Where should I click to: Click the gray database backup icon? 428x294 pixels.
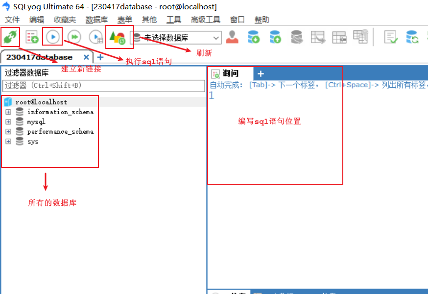pos(297,37)
